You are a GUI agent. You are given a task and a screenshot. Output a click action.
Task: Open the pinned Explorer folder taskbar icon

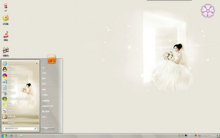coord(22,136)
